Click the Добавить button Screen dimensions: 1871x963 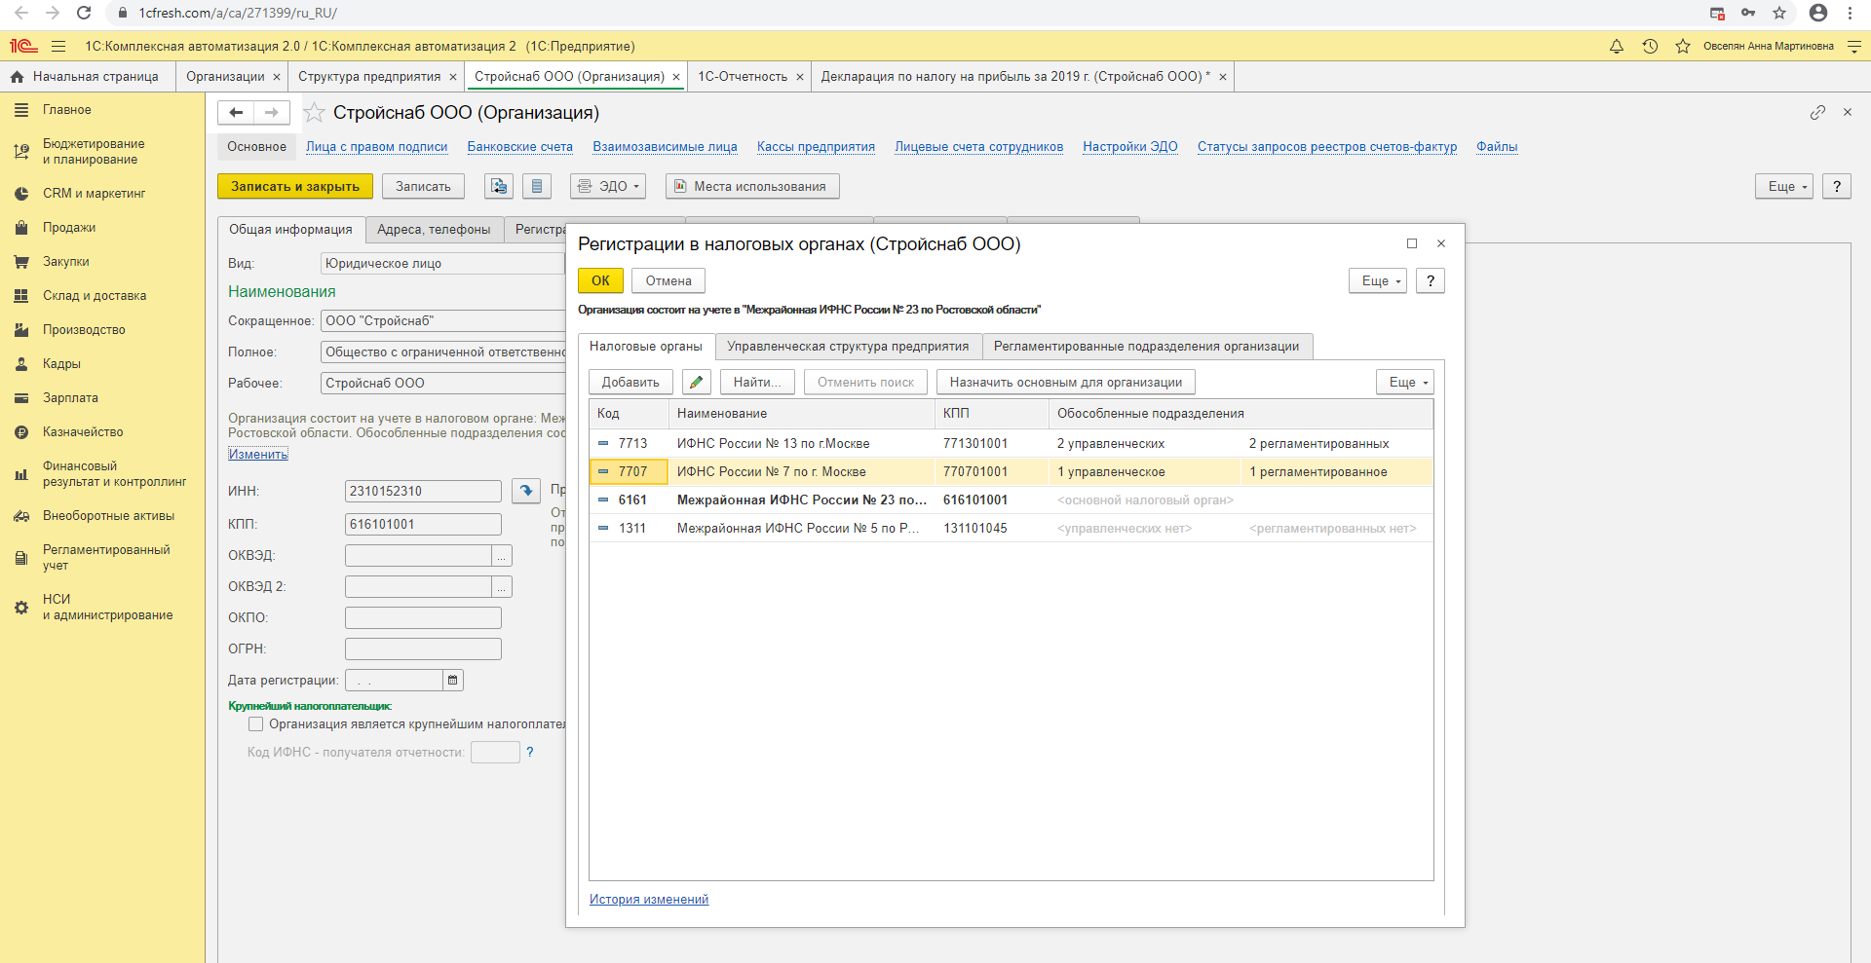tap(630, 382)
